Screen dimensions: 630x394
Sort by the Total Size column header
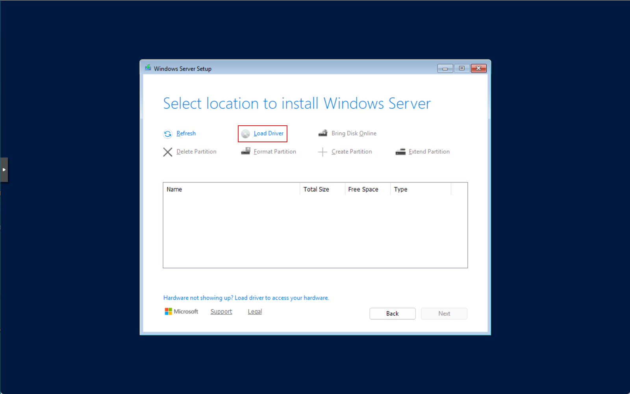(x=322, y=190)
